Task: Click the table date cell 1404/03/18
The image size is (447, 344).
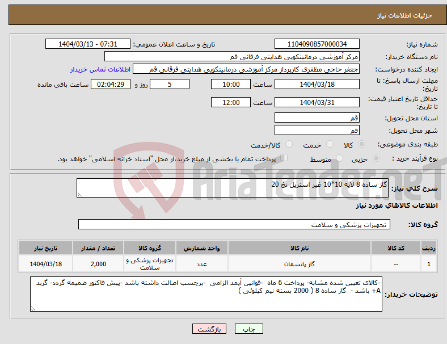Action: click(45, 264)
